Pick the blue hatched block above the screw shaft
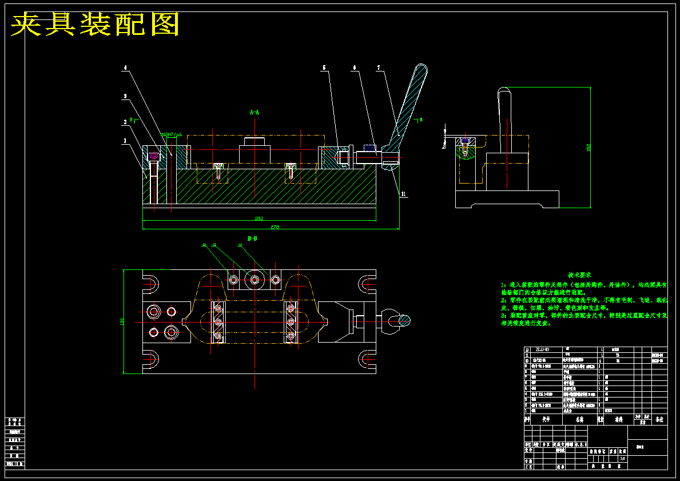680x481 pixels. point(369,148)
